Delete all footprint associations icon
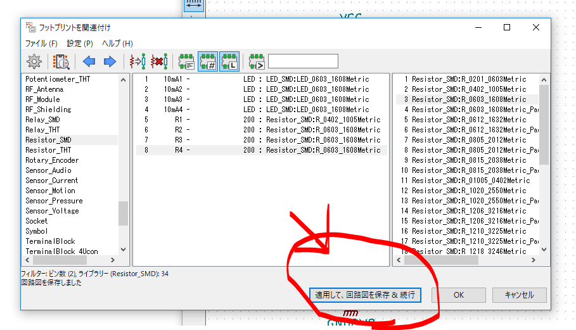 coord(159,61)
